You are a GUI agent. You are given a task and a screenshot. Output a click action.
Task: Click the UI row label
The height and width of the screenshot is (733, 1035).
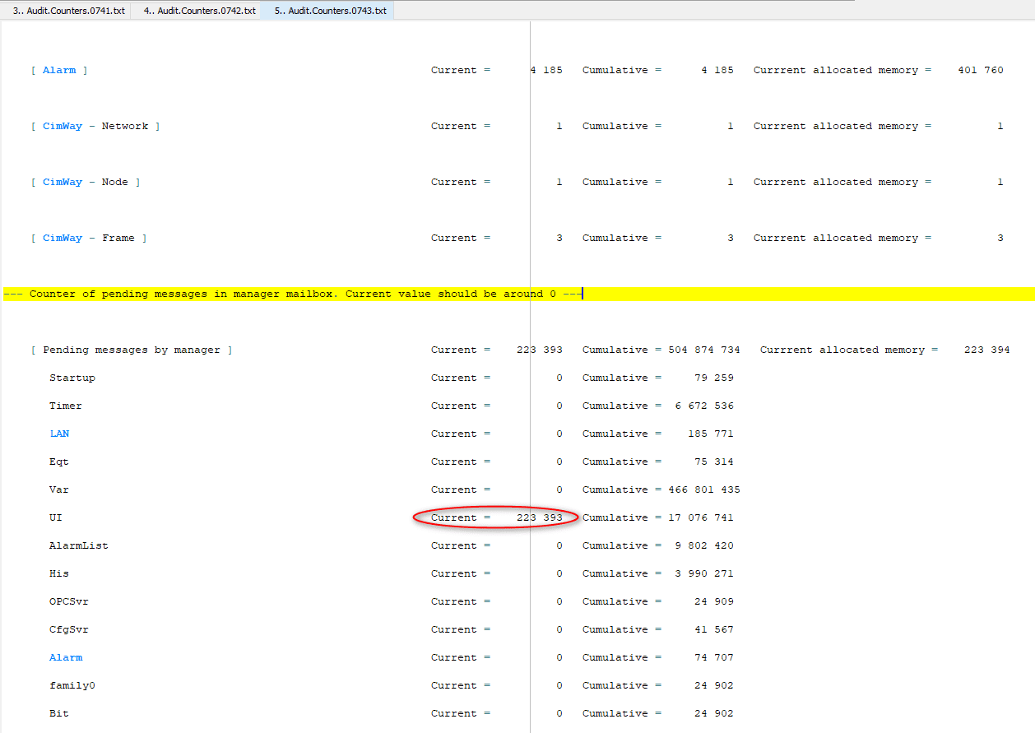(x=55, y=517)
